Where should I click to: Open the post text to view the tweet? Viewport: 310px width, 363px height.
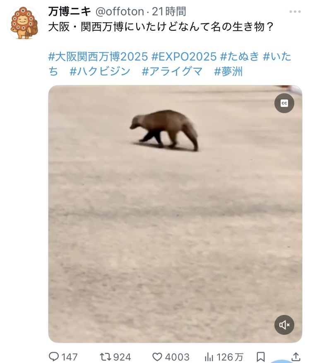click(161, 27)
